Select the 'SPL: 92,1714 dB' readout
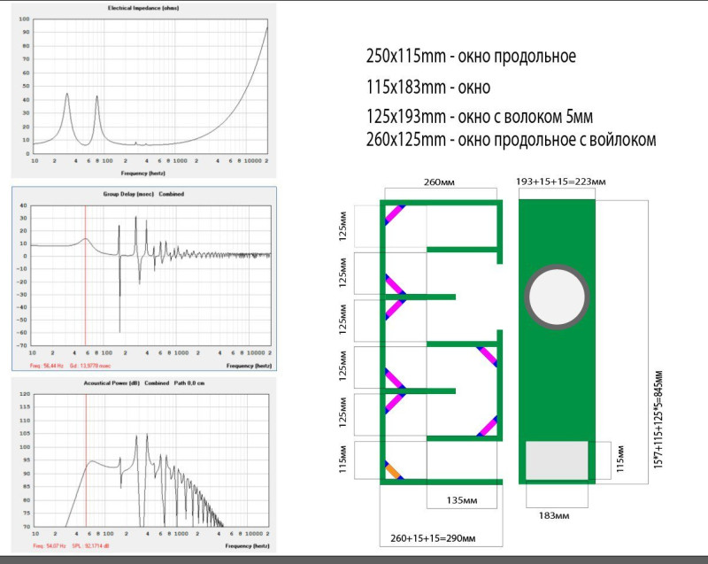This screenshot has height=564, width=708. click(90, 546)
